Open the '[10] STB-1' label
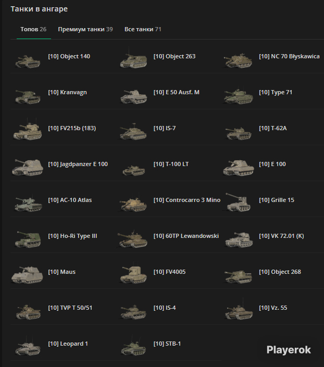Image resolution: width=324 pixels, height=367 pixels. click(167, 344)
